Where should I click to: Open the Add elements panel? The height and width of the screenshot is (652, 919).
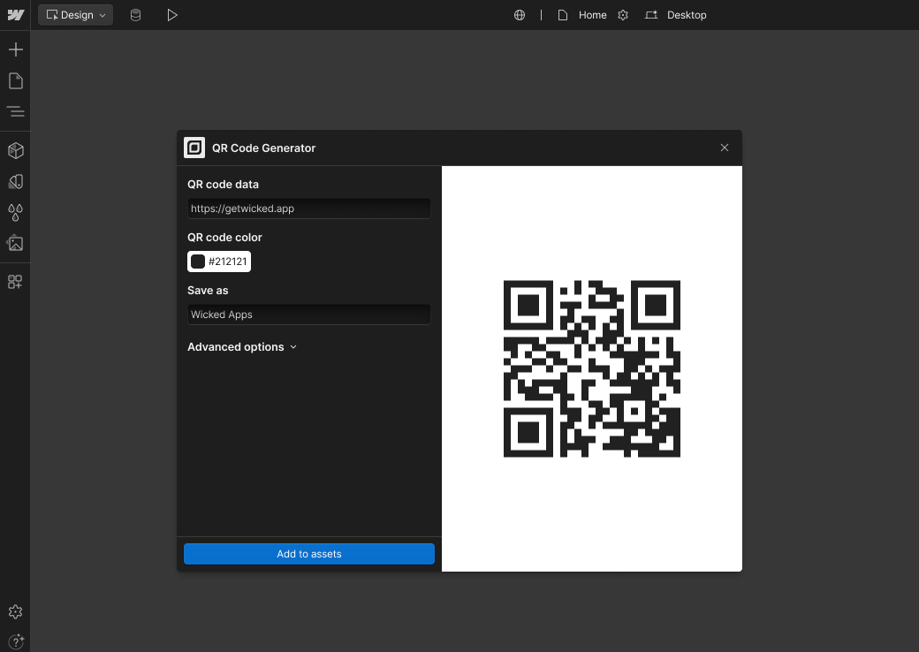16,49
